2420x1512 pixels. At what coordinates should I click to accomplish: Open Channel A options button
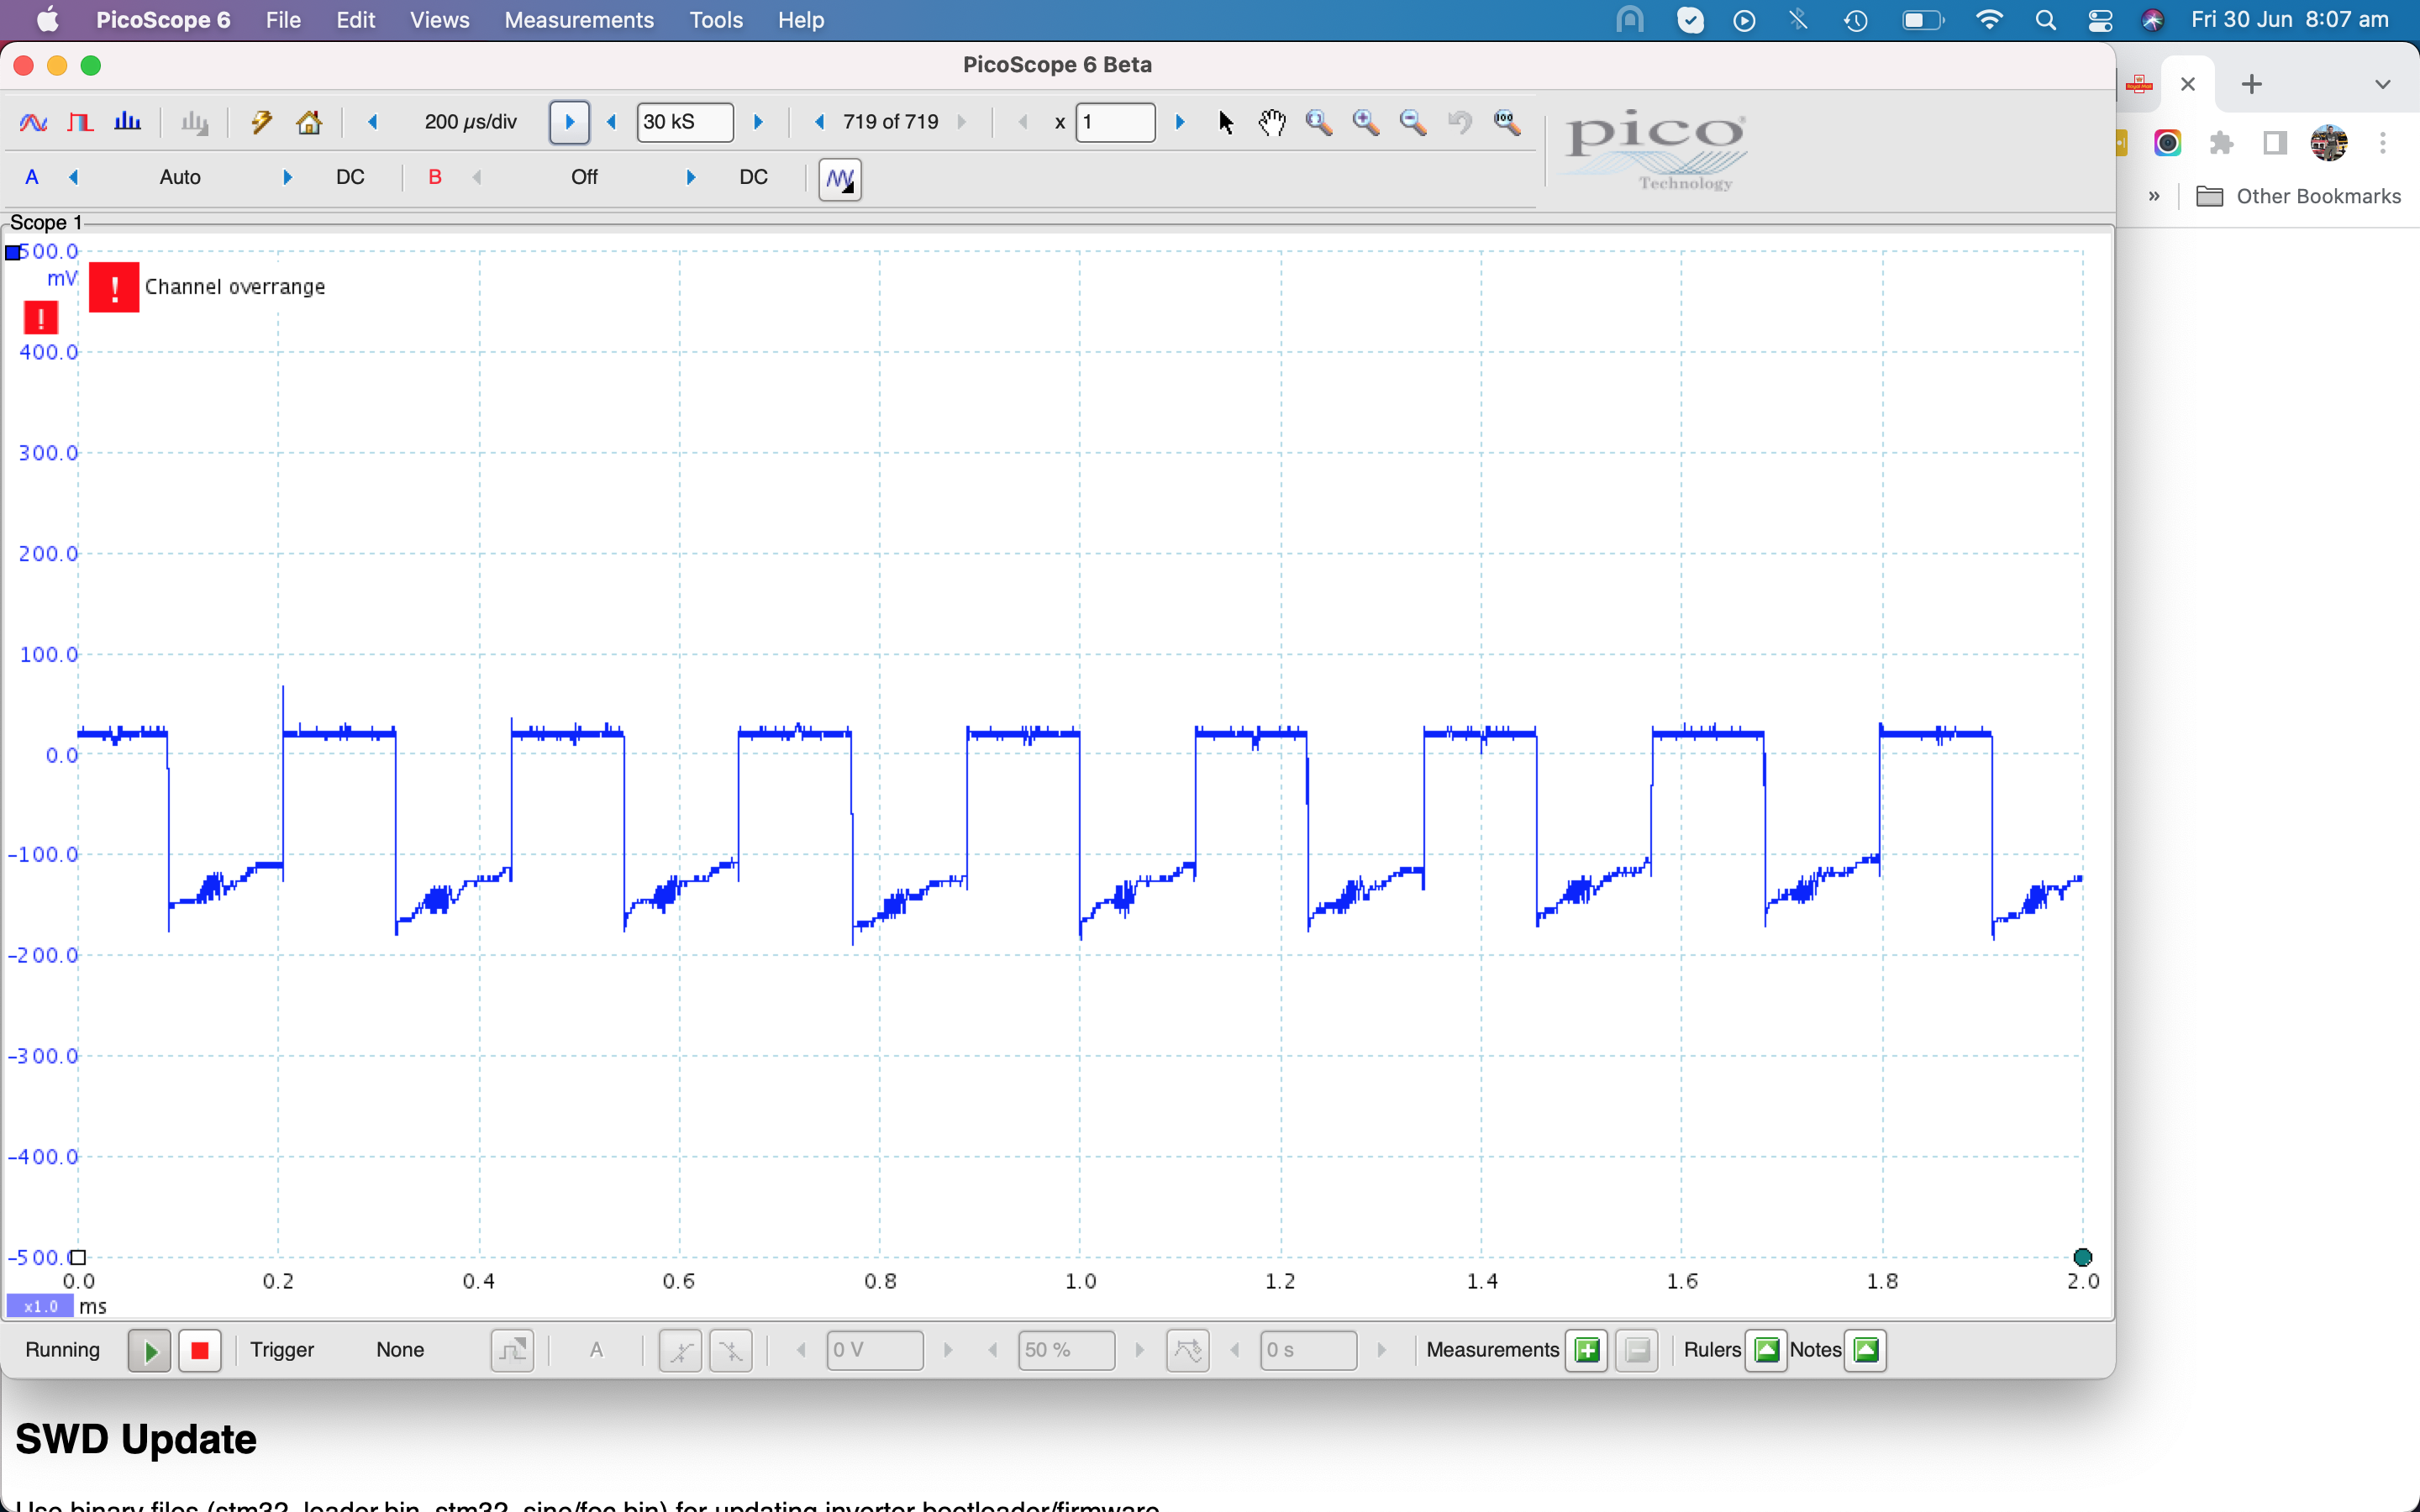[x=32, y=177]
